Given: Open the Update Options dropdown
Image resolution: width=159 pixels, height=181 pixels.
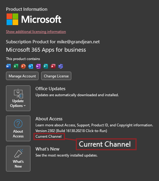Looking at the screenshot, I should [x=18, y=98].
